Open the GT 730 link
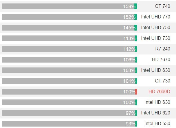 pos(162,81)
